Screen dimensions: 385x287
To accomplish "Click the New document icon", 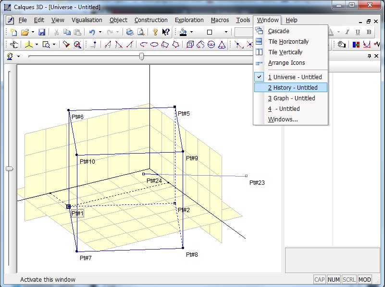I will [13, 32].
